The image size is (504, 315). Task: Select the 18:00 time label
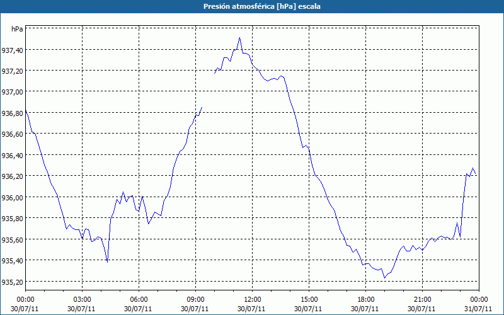(x=366, y=300)
